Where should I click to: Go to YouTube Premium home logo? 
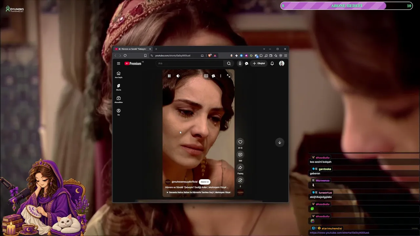[x=133, y=64]
